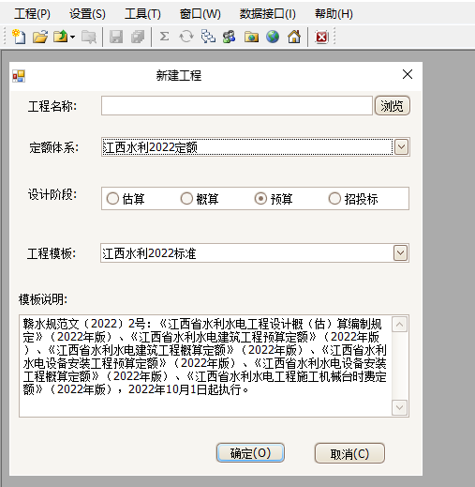Viewport: 475px width, 487px height.
Task: Click the globe icon in the toolbar
Action: (273, 37)
